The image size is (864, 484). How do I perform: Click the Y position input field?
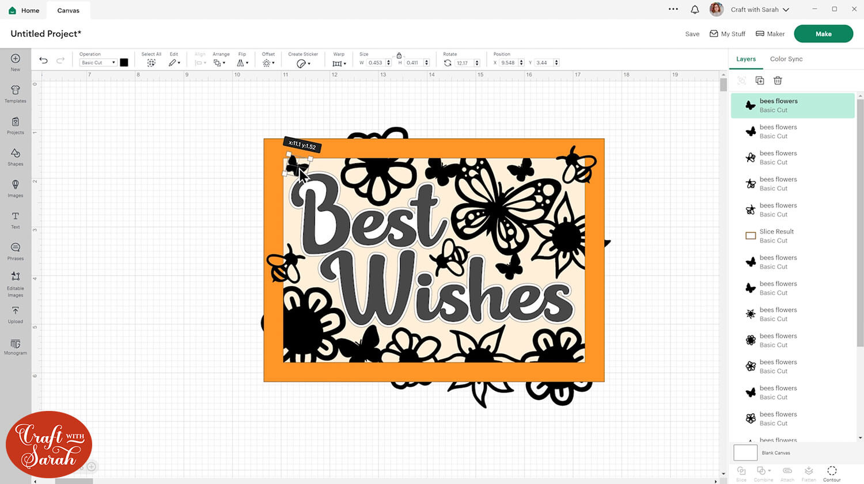[x=543, y=63]
